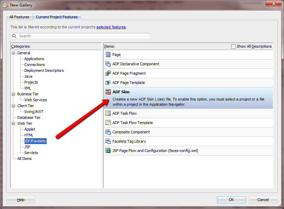This screenshot has width=284, height=209.
Task: Click the ADF Page Template icon
Action: 108,83
